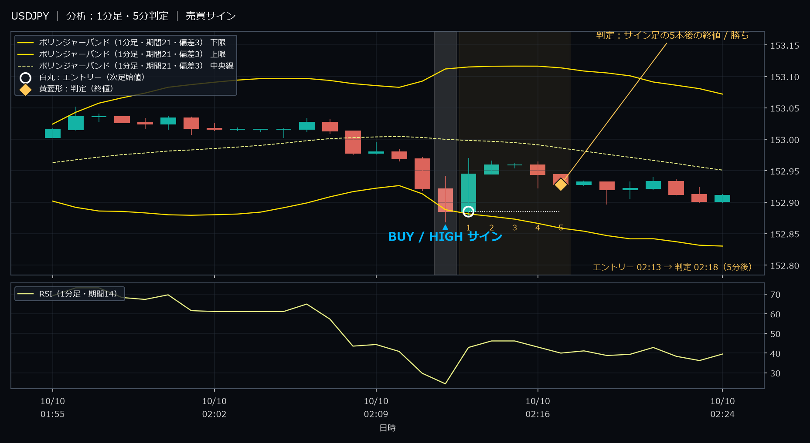The width and height of the screenshot is (810, 443).
Task: Click the 153.00 price axis label
Action: (785, 140)
